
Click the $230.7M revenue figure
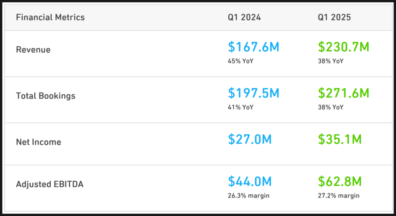tap(344, 47)
